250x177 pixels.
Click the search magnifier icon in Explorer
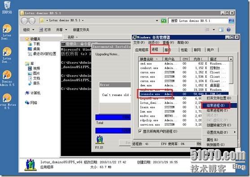coord(231,21)
